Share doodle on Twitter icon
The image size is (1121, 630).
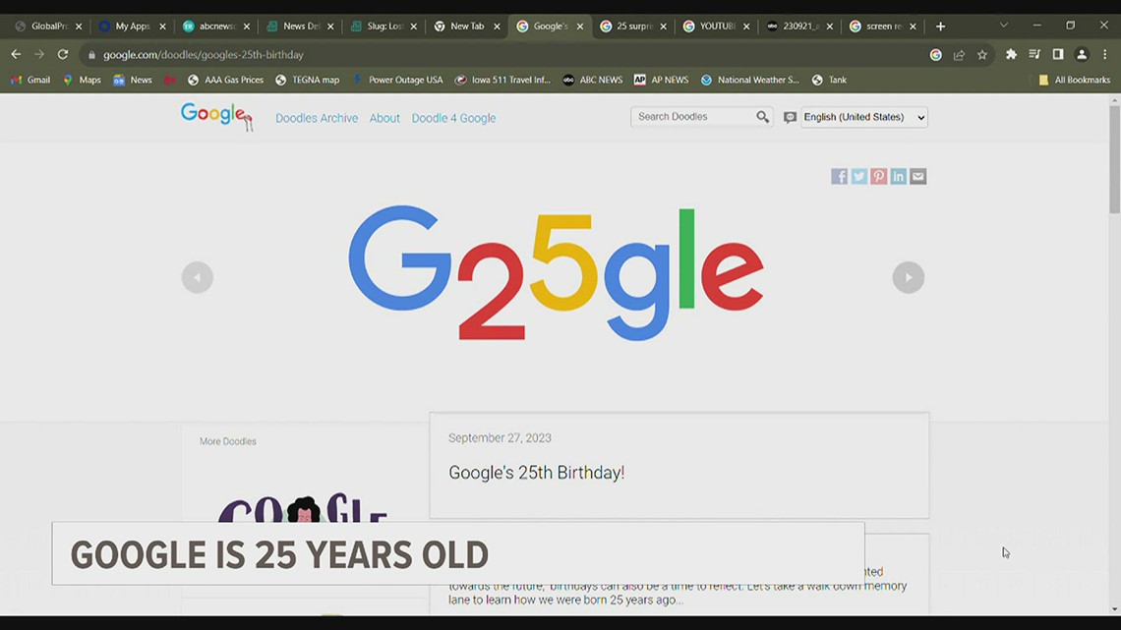point(858,177)
